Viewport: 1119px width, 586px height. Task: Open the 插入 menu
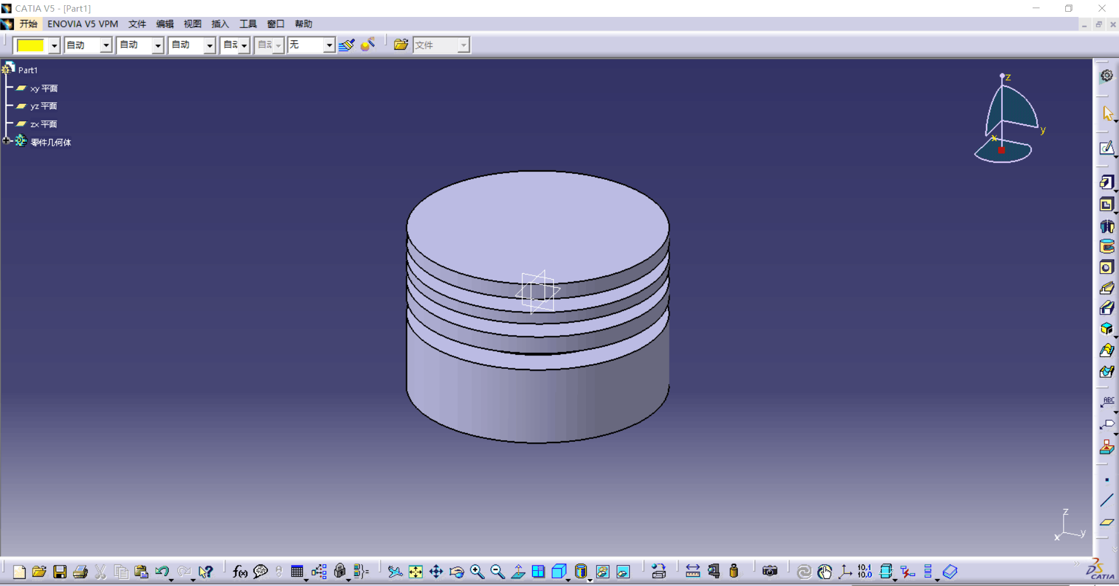(219, 24)
